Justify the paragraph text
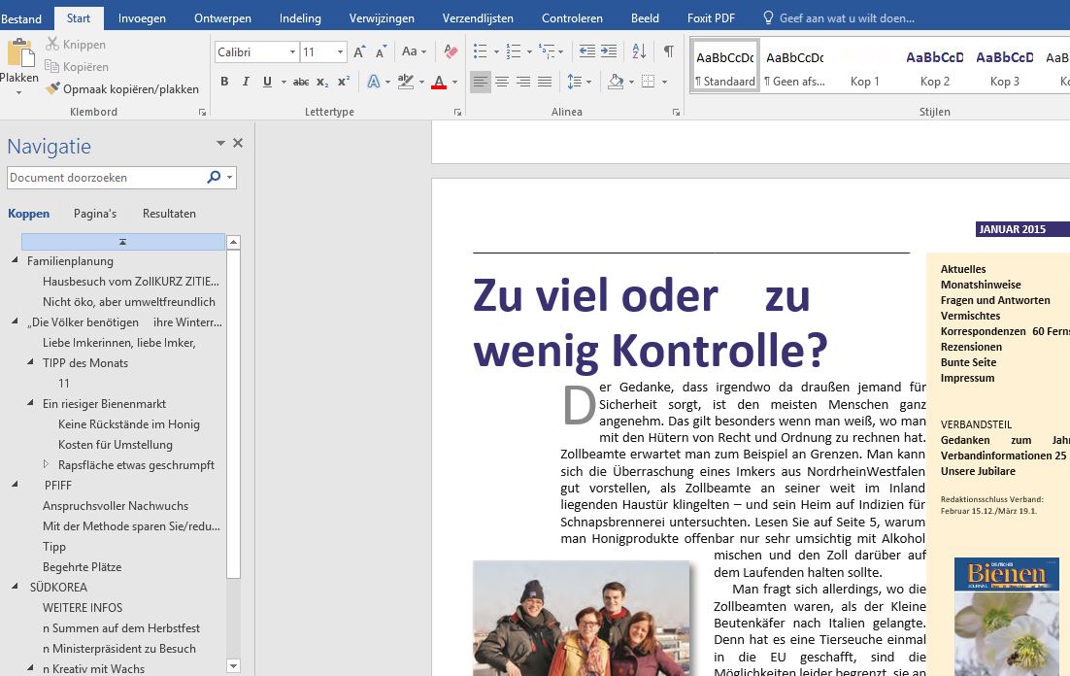 coord(545,82)
